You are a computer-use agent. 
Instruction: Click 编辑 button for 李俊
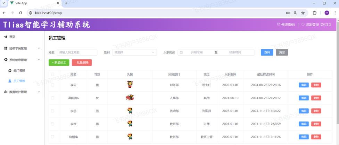pos(304,124)
